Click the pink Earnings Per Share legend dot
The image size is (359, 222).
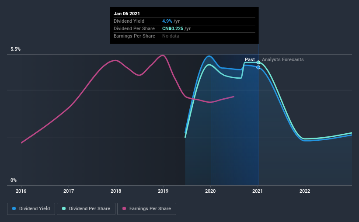pyautogui.click(x=124, y=208)
